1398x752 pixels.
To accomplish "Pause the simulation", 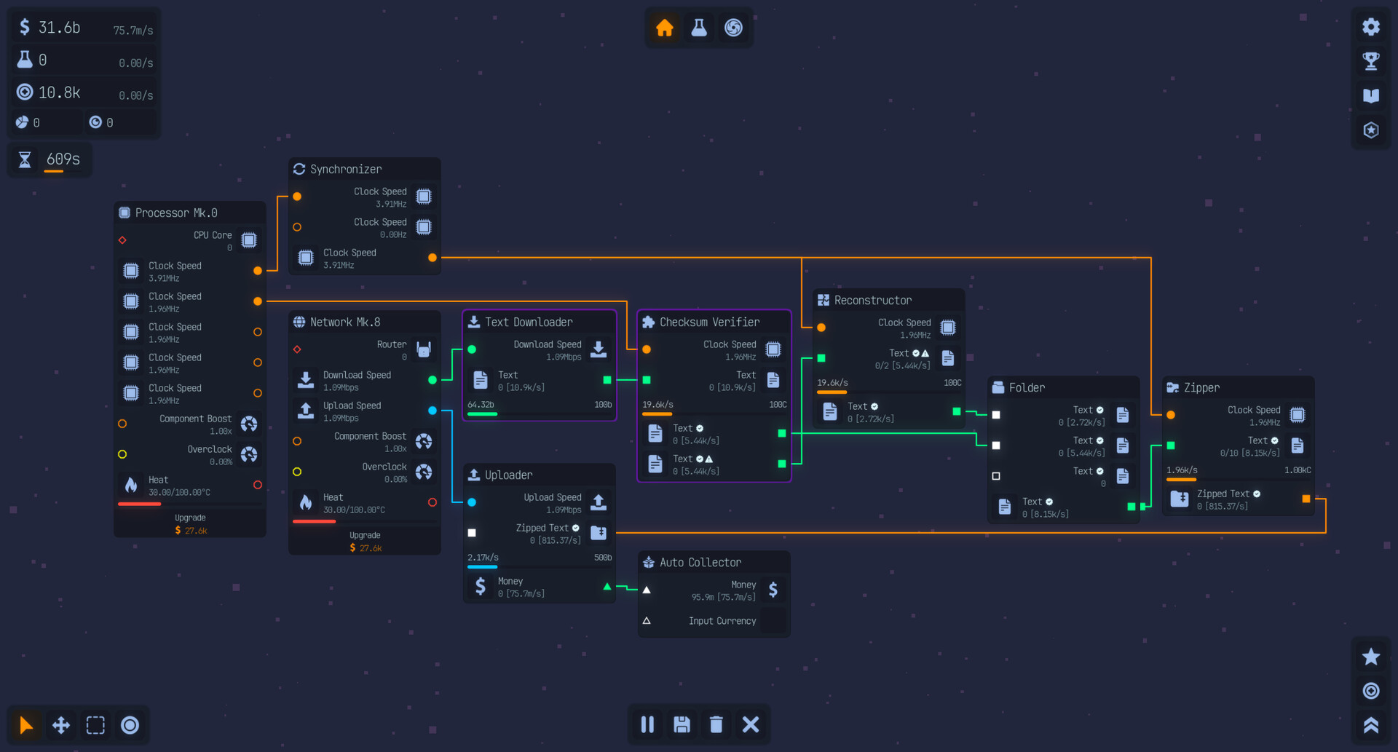I will point(647,724).
